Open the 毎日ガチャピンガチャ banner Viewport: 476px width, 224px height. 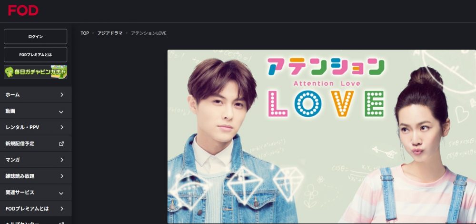[x=36, y=72]
